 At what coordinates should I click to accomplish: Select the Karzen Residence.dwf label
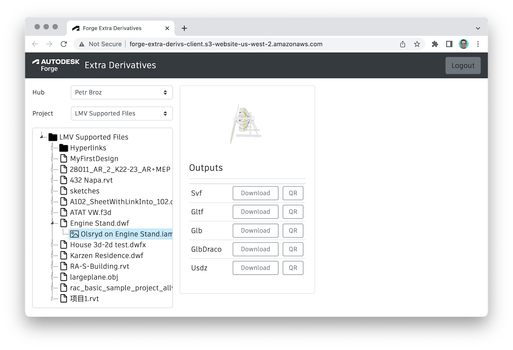tap(107, 256)
